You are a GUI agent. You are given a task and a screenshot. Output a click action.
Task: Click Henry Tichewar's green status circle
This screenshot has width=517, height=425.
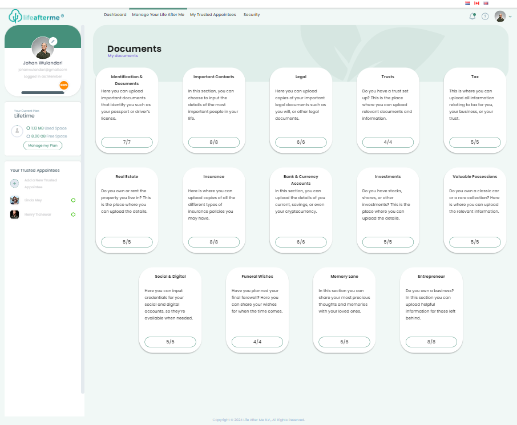73,214
